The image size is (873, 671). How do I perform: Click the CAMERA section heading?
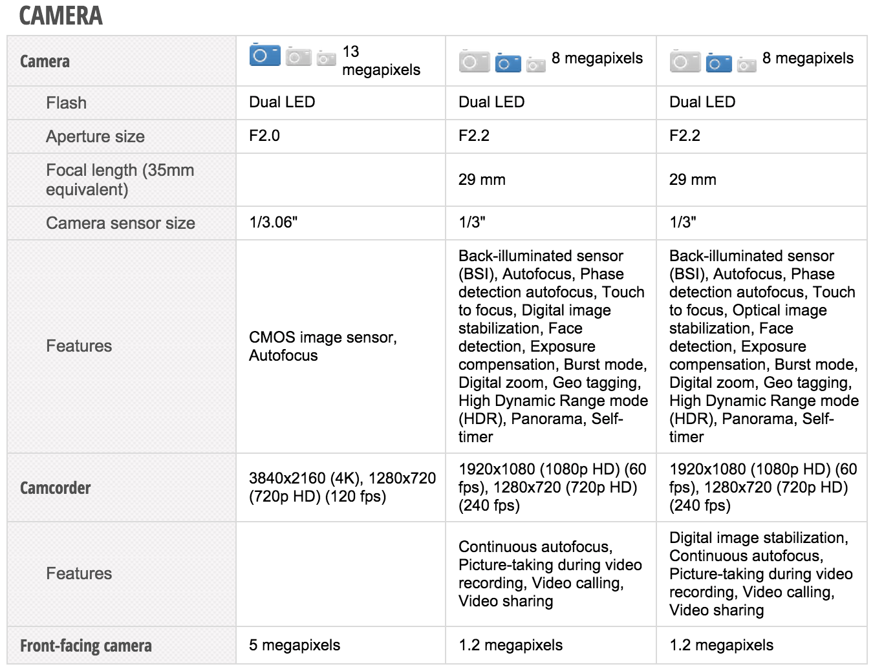pyautogui.click(x=61, y=16)
